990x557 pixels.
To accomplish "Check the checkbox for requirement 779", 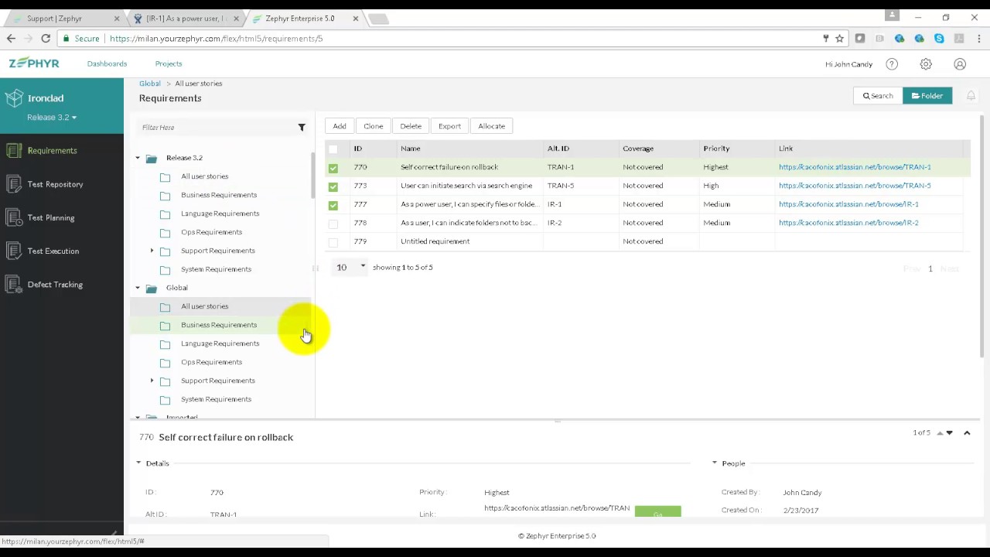I will point(333,242).
